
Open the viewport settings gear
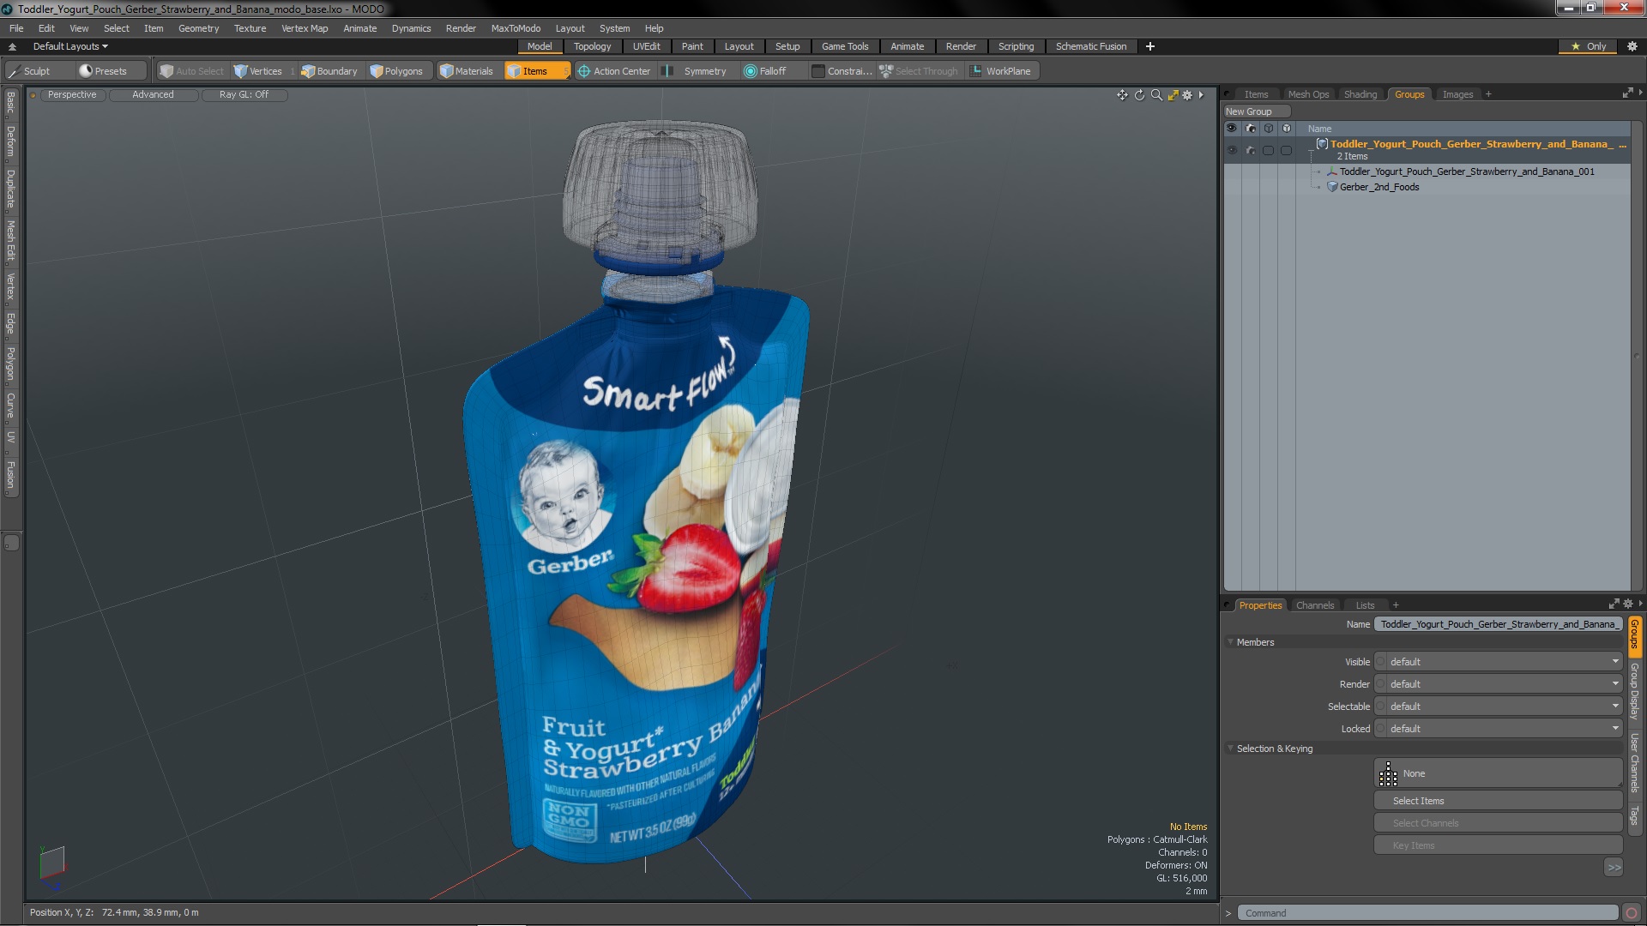click(1187, 95)
